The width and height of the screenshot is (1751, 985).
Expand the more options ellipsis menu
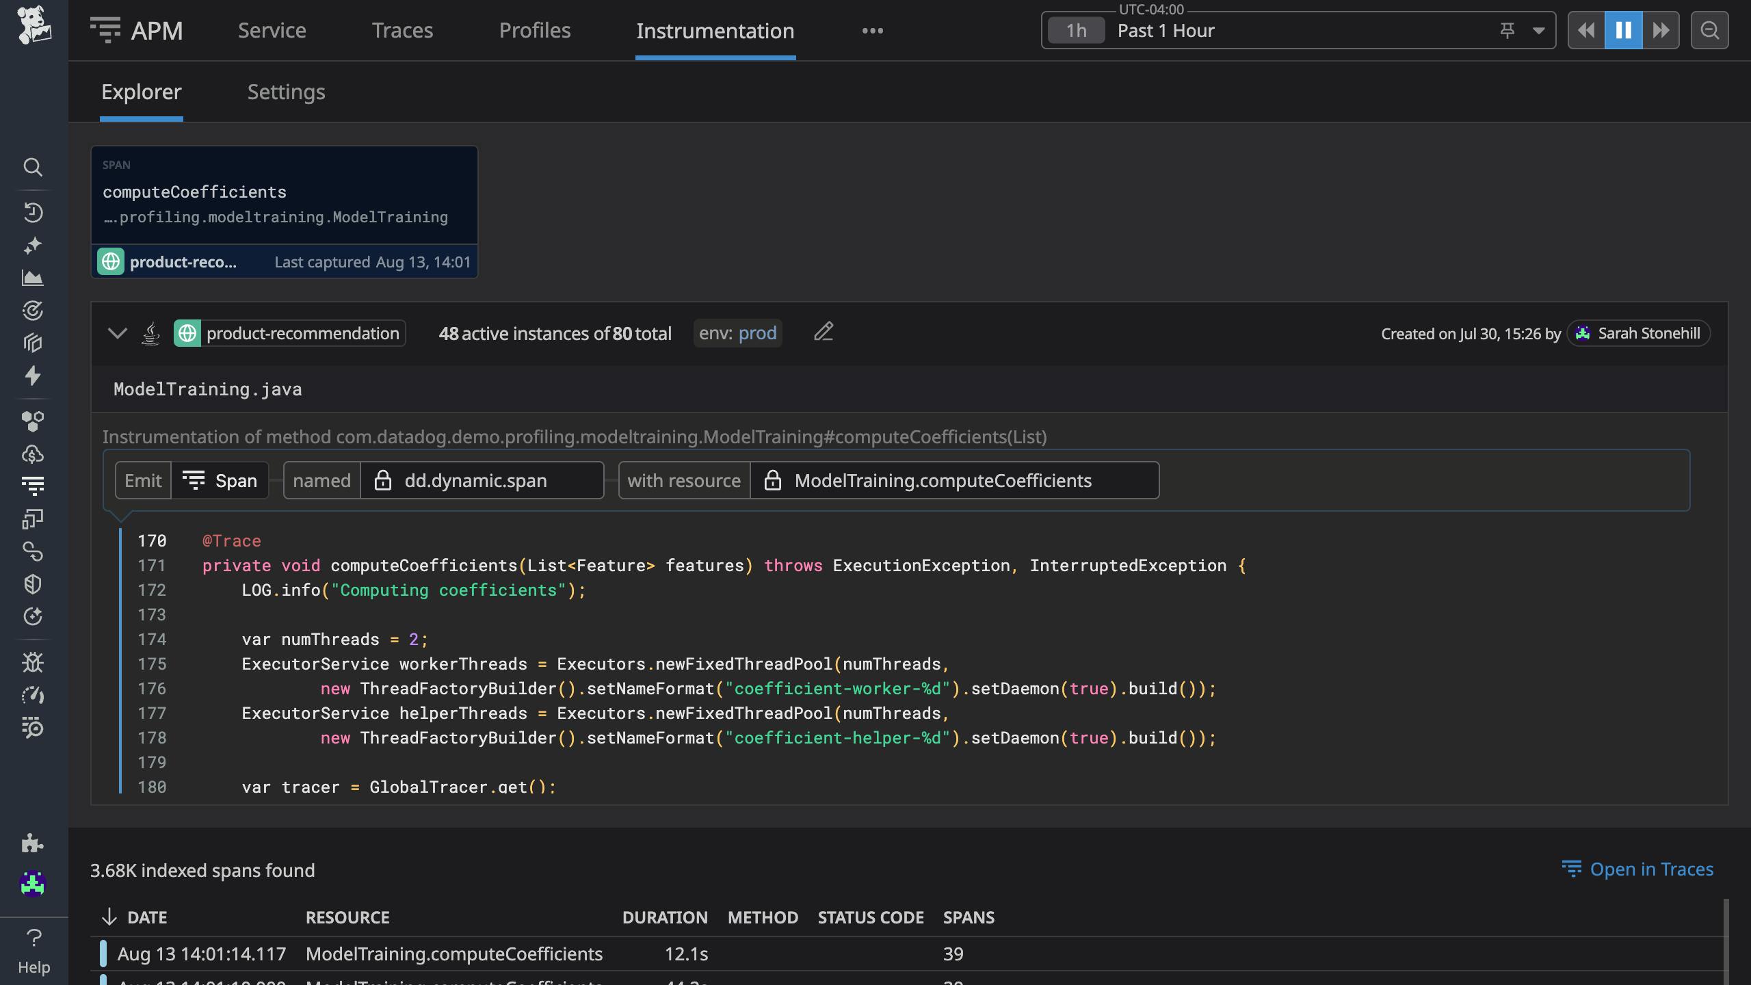point(872,31)
